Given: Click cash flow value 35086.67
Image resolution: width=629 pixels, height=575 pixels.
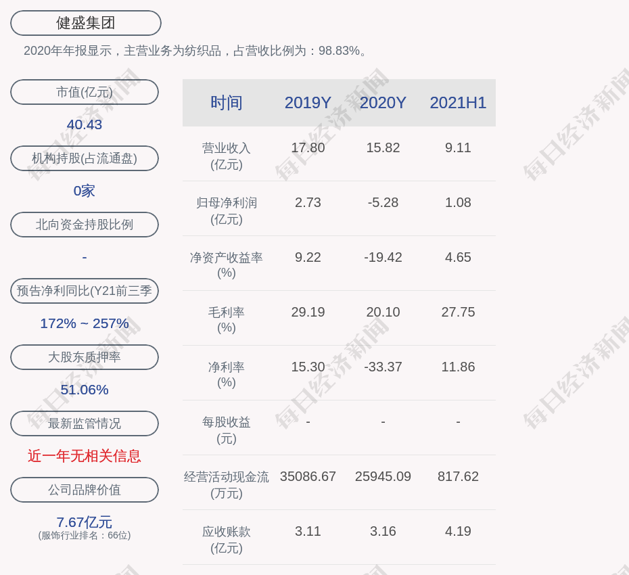Looking at the screenshot, I should pos(308,476).
